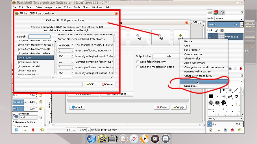Screen dimensions: 257x144
Task: Select the black square brush thumbnail
Action: point(211,96)
